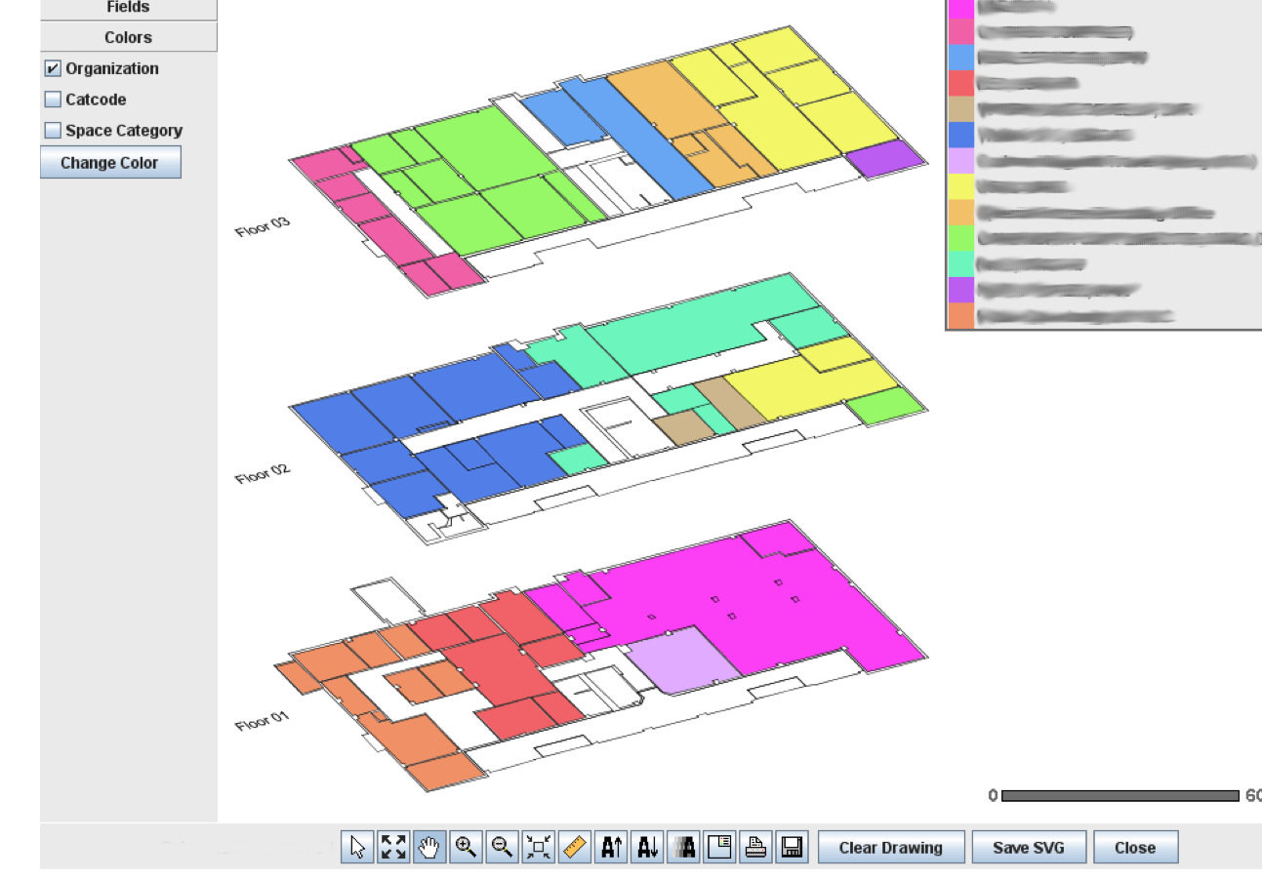Select the pink legend swatch

pos(961,32)
